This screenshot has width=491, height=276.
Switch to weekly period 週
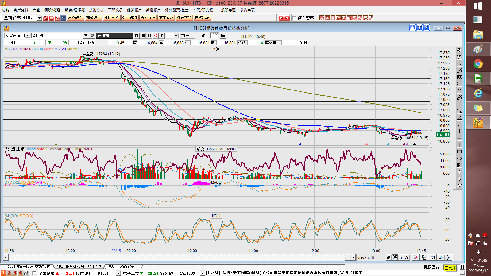(143, 36)
